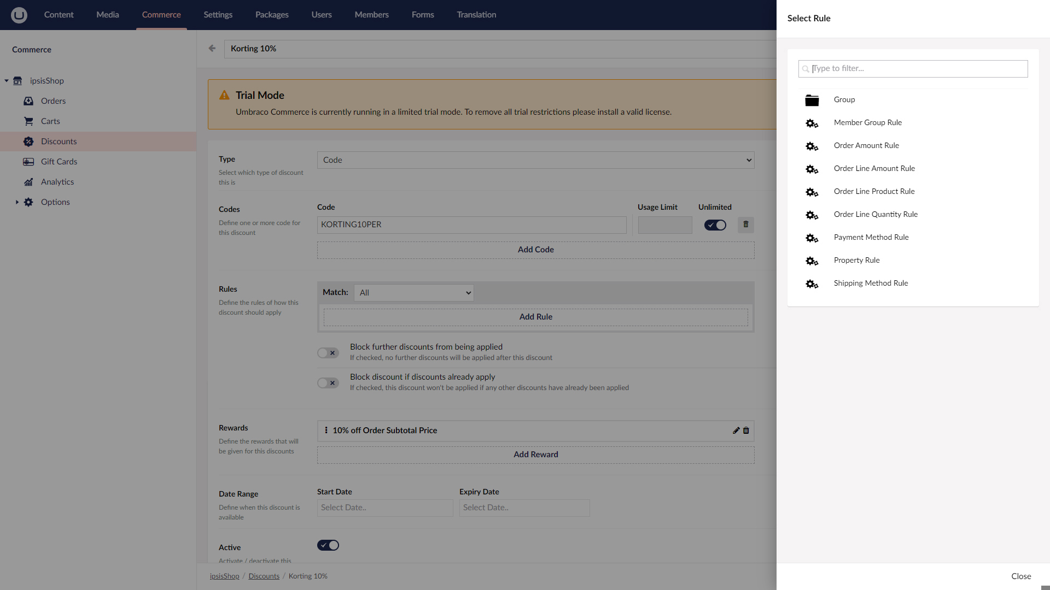
Task: Collapse the ipsisShop tree node
Action: point(6,80)
